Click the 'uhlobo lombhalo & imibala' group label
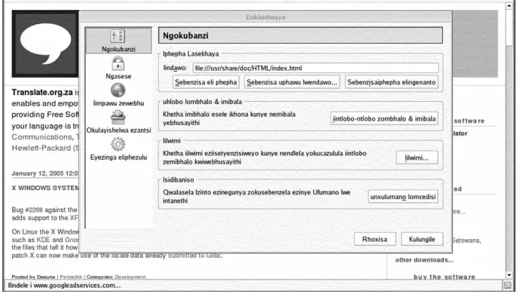 click(202, 102)
